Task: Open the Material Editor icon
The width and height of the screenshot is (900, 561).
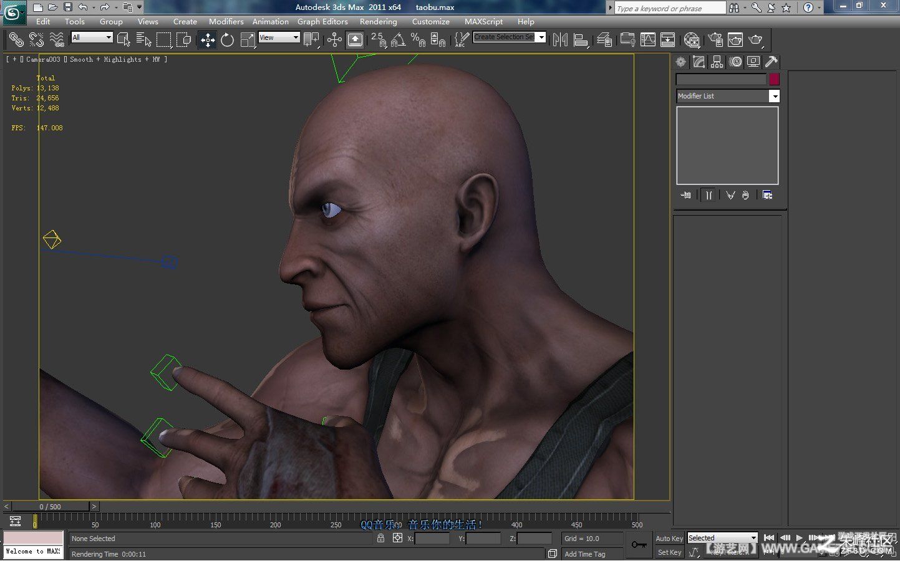Action: point(691,40)
